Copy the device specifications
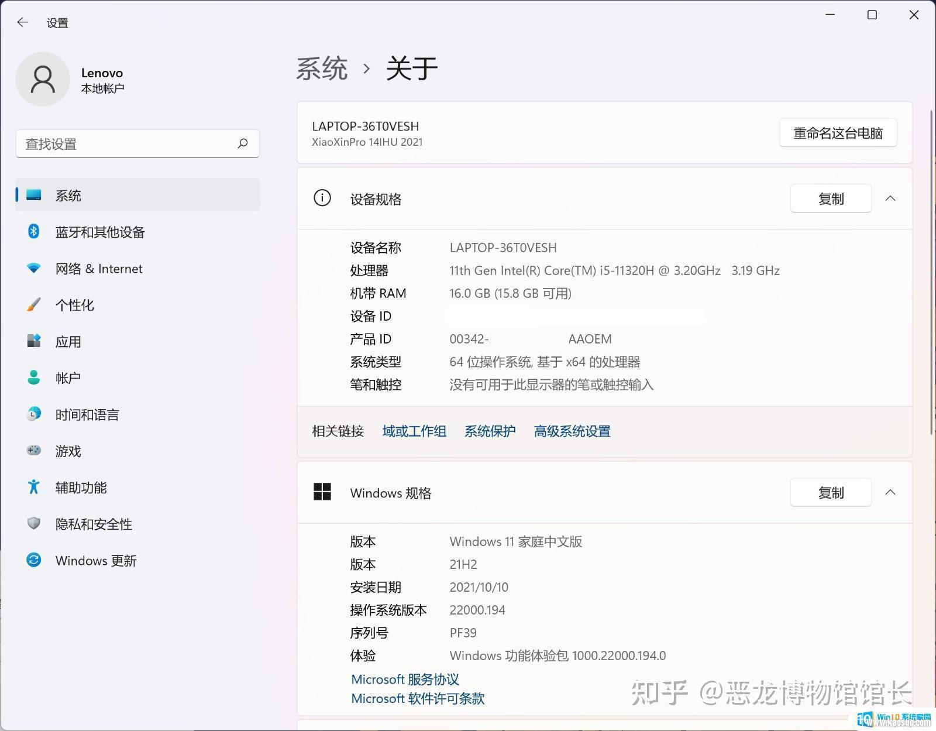The height and width of the screenshot is (731, 936). (831, 198)
